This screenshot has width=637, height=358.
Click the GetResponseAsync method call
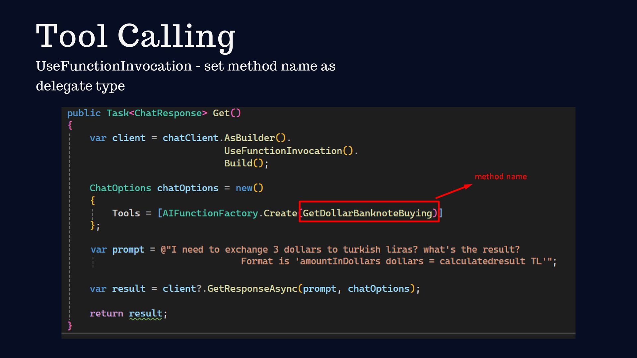(252, 289)
